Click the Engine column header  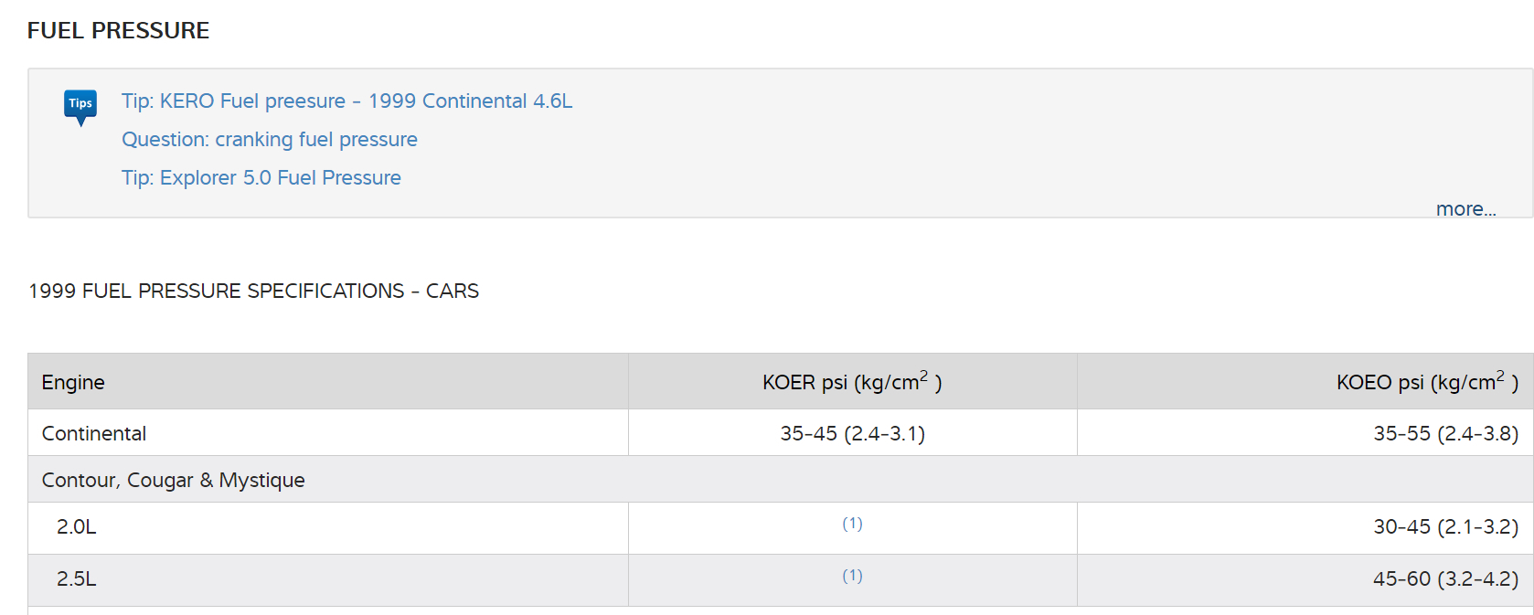point(73,382)
